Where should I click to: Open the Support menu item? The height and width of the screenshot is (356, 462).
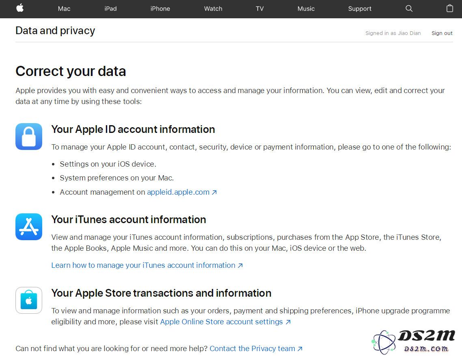360,9
